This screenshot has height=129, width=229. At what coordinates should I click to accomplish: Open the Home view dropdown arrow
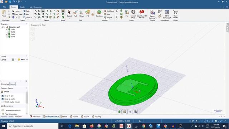[21, 11]
